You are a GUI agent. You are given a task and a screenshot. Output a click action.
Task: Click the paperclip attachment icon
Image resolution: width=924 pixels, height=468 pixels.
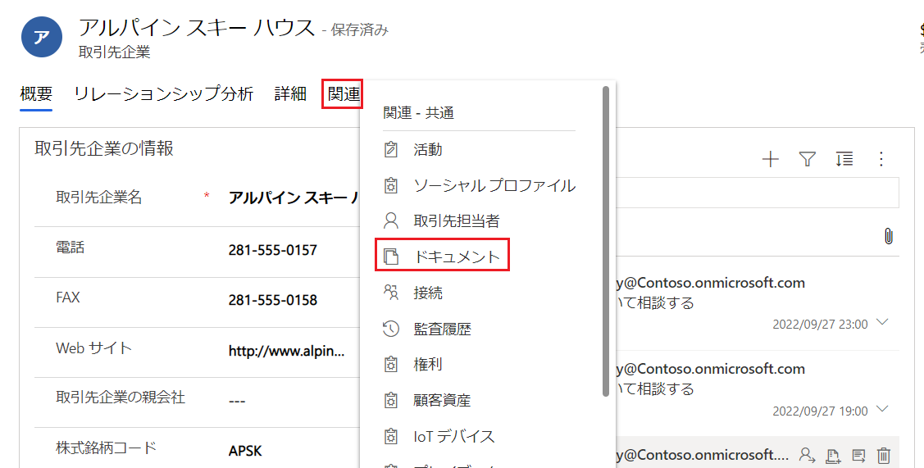pos(889,236)
